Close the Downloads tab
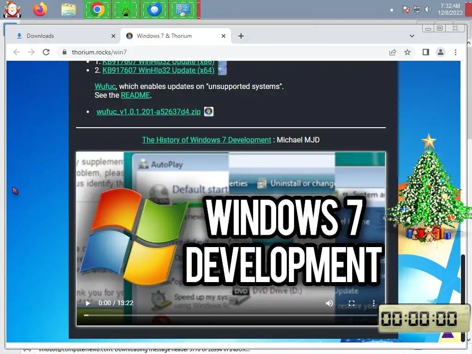Viewport: 472px width, 354px height. click(113, 36)
